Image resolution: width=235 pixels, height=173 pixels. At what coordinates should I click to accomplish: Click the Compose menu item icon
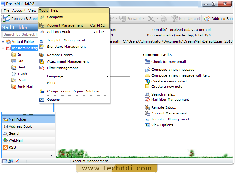(42, 17)
